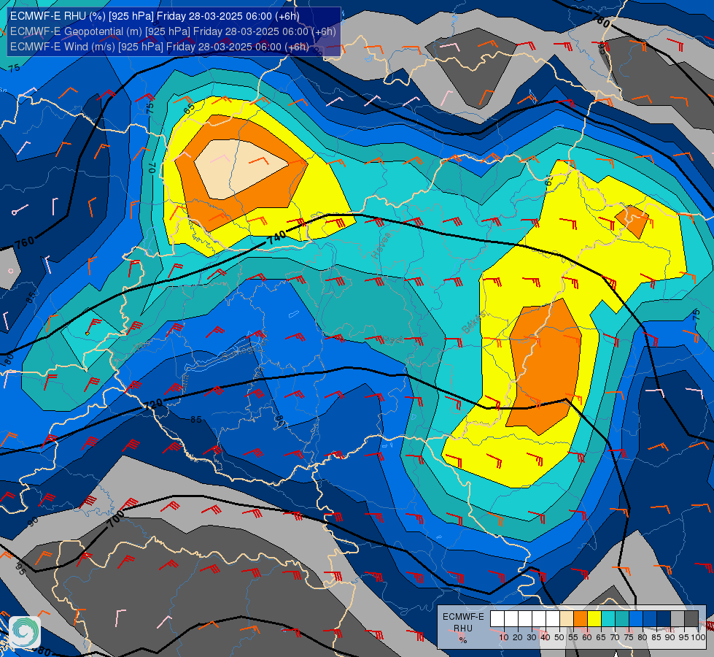Viewport: 714px width, 657px height.
Task: Click the Heves county label on map
Action: pos(381,245)
